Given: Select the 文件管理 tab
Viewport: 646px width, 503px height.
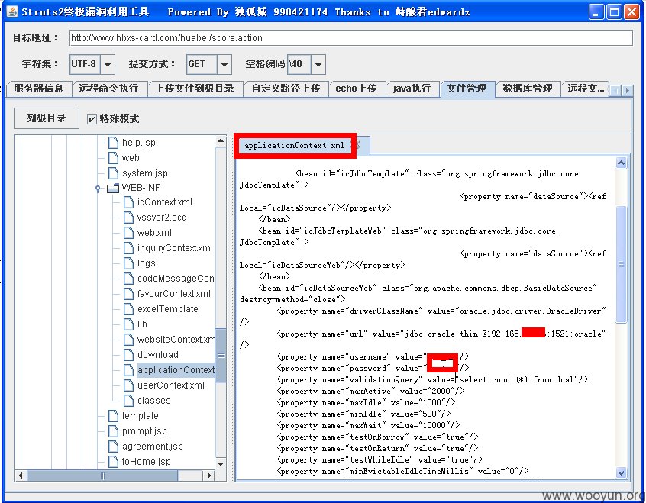Looking at the screenshot, I should coord(467,89).
